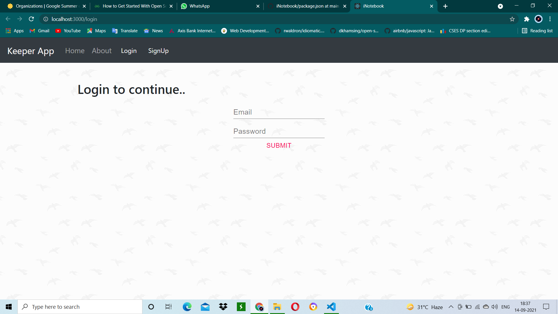Reload the current page
This screenshot has width=558, height=314.
[x=31, y=19]
